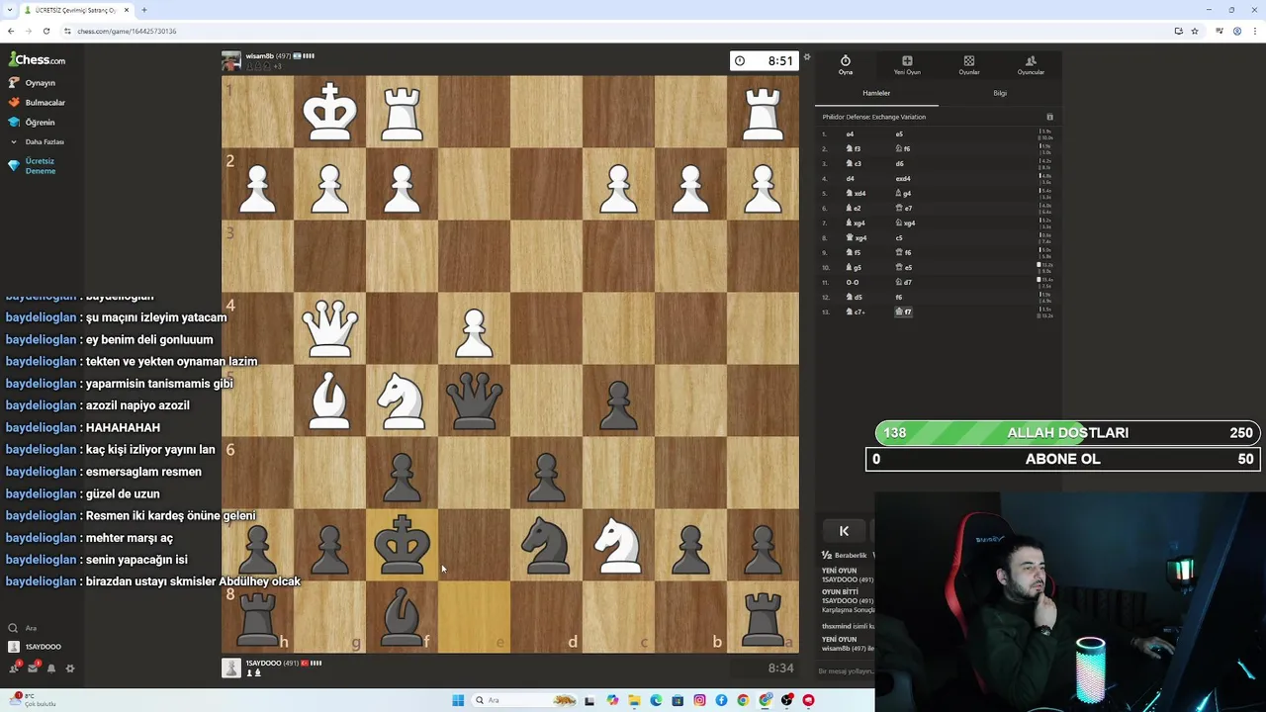This screenshot has width=1266, height=712.
Task: Select move 11 O-O in move list
Action: point(852,283)
